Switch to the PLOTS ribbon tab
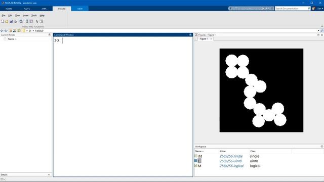This screenshot has height=182, width=324. coord(27,9)
